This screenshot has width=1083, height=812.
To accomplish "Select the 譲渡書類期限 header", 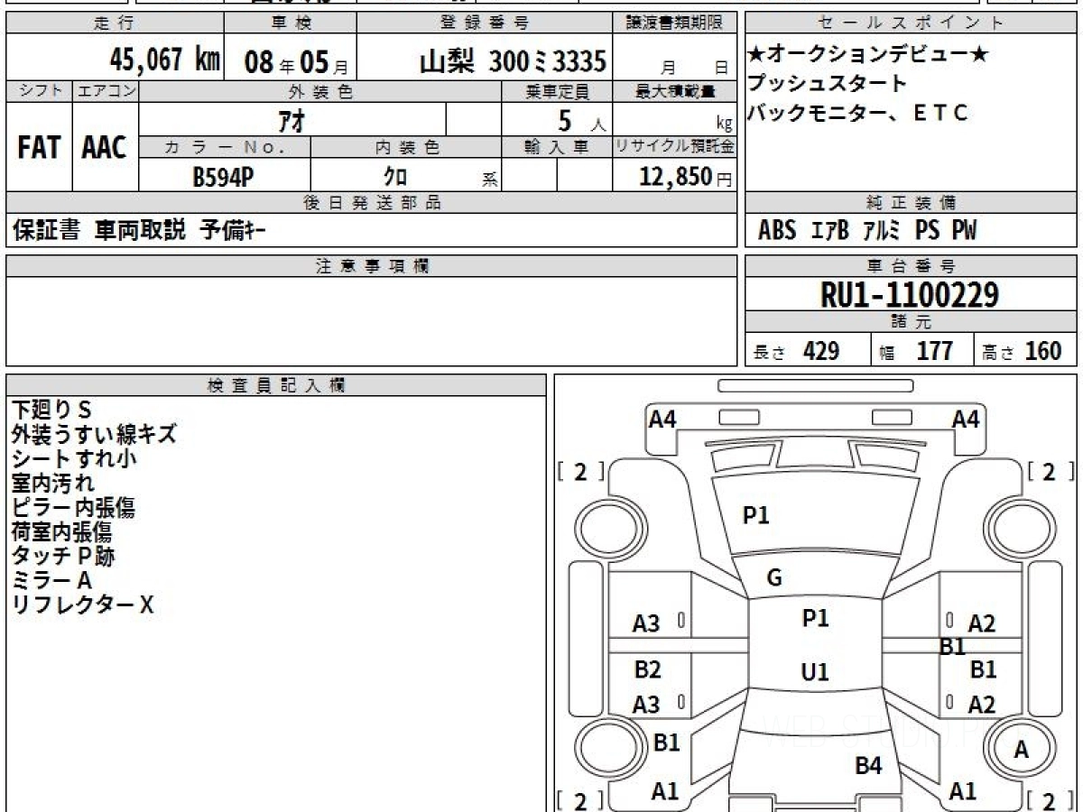I will coord(674,23).
